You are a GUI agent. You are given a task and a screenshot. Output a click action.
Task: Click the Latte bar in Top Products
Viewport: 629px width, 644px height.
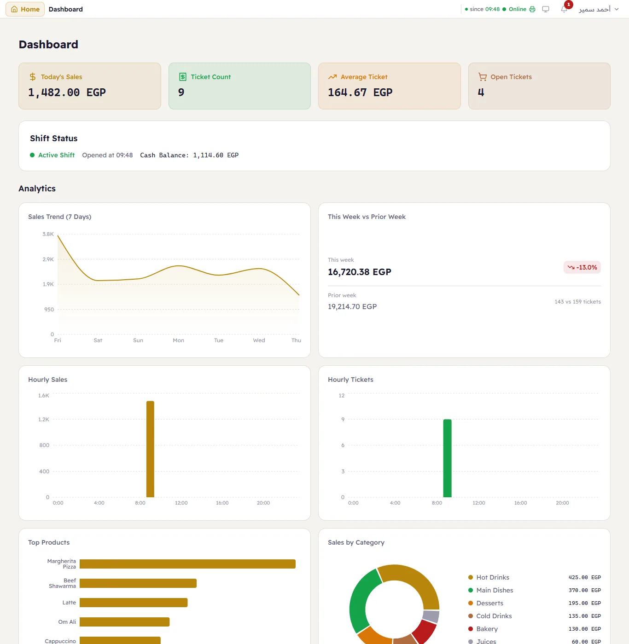click(134, 603)
